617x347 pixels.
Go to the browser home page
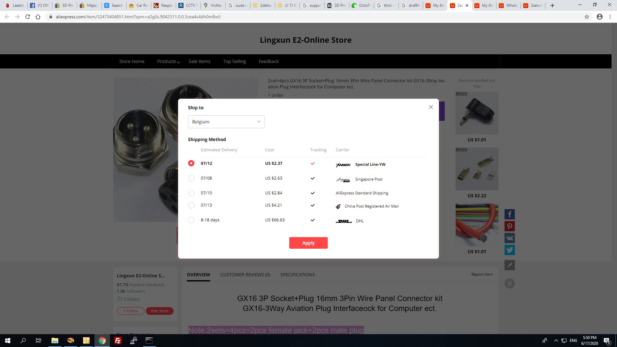pos(38,17)
